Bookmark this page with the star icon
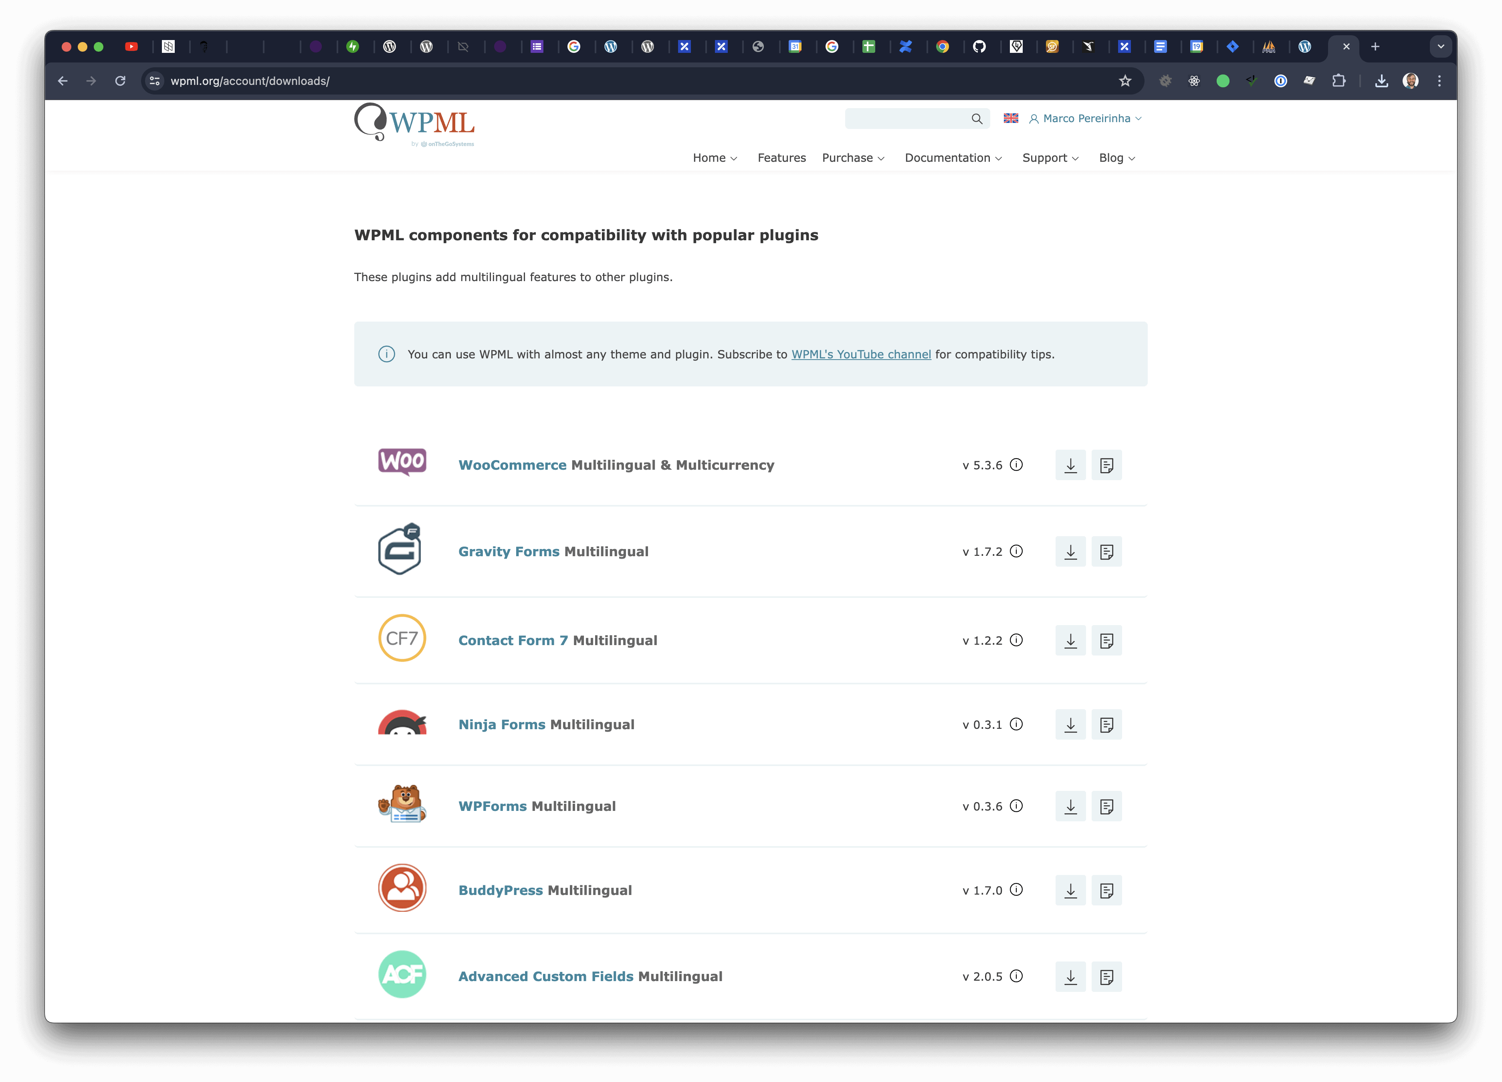The width and height of the screenshot is (1502, 1082). tap(1124, 81)
